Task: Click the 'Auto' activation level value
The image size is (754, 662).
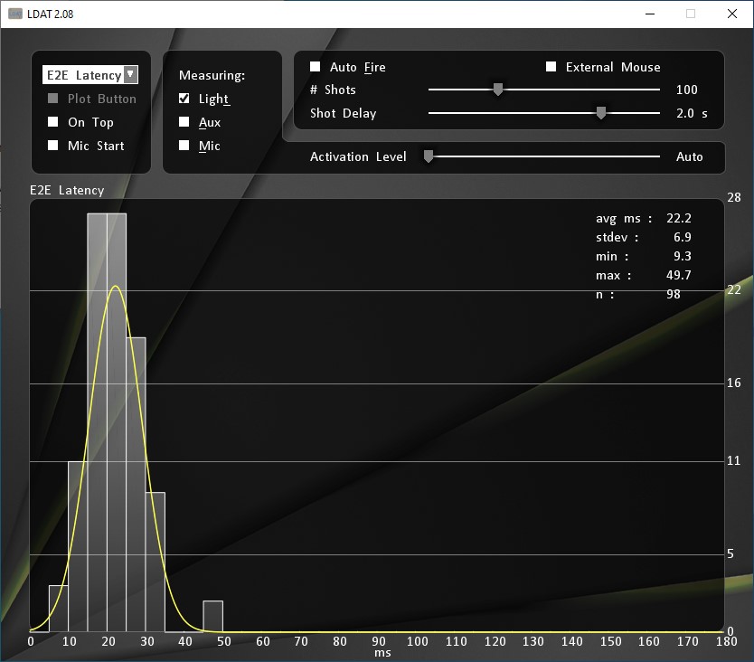Action: point(690,156)
